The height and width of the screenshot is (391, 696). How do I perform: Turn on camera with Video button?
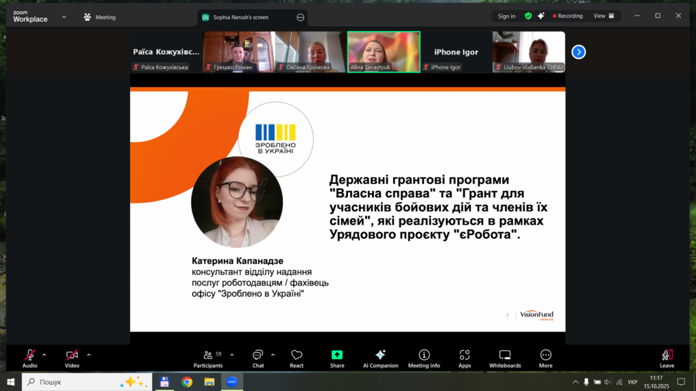tap(72, 359)
